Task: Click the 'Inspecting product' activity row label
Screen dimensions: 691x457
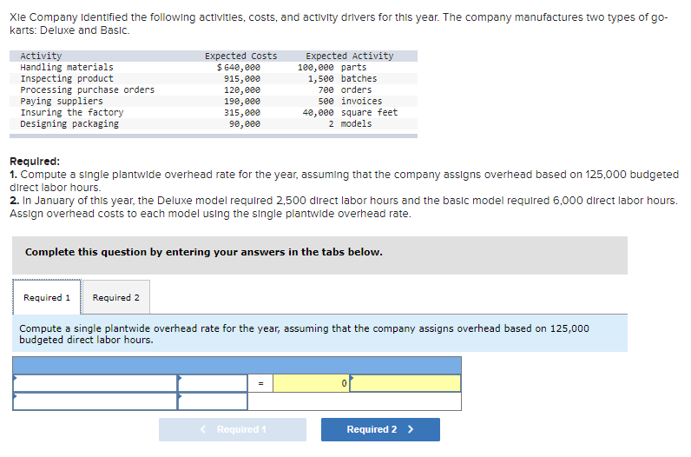Action: tap(67, 78)
